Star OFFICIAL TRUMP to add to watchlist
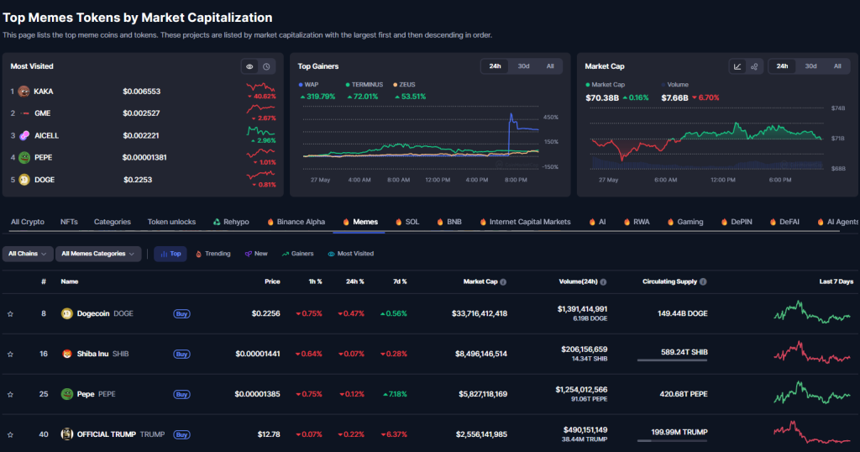The image size is (860, 452). click(x=10, y=435)
